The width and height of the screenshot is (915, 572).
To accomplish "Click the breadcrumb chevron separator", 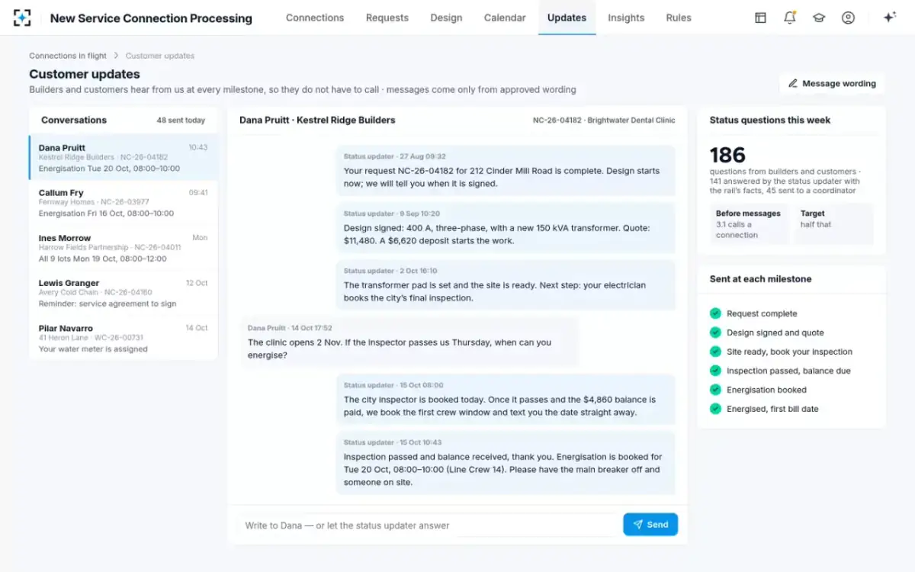I will point(116,56).
